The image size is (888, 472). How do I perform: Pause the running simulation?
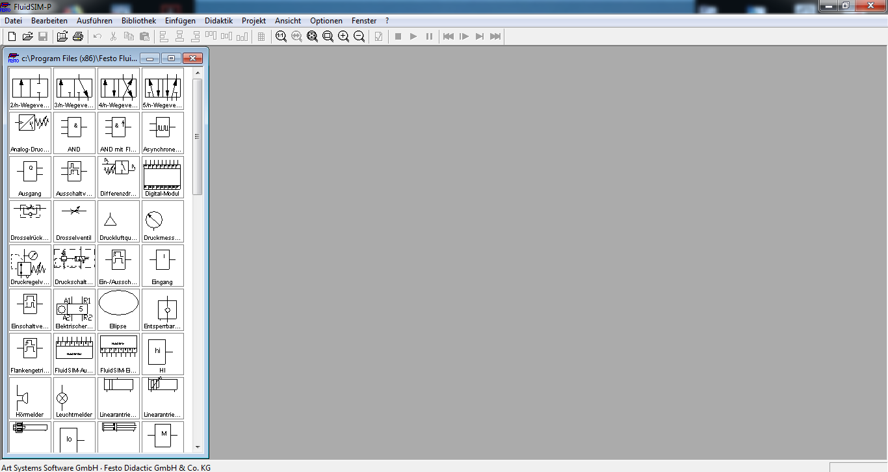429,36
